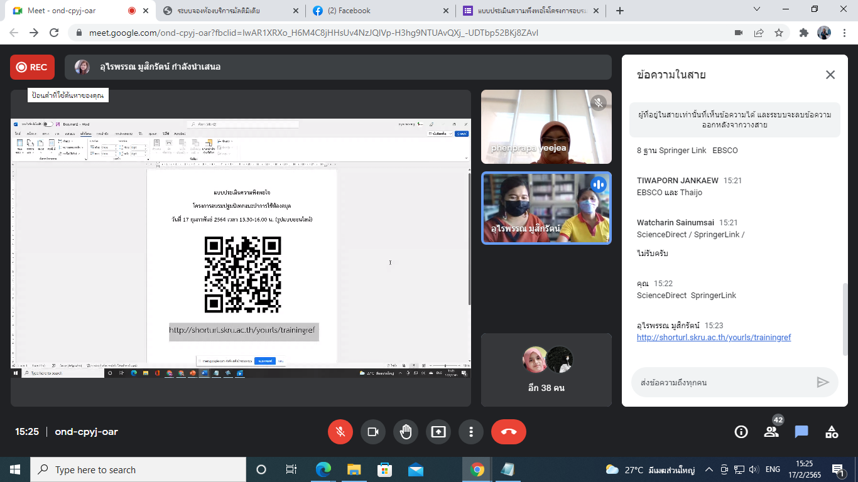
Task: Click the REC recording indicator
Action: [32, 67]
